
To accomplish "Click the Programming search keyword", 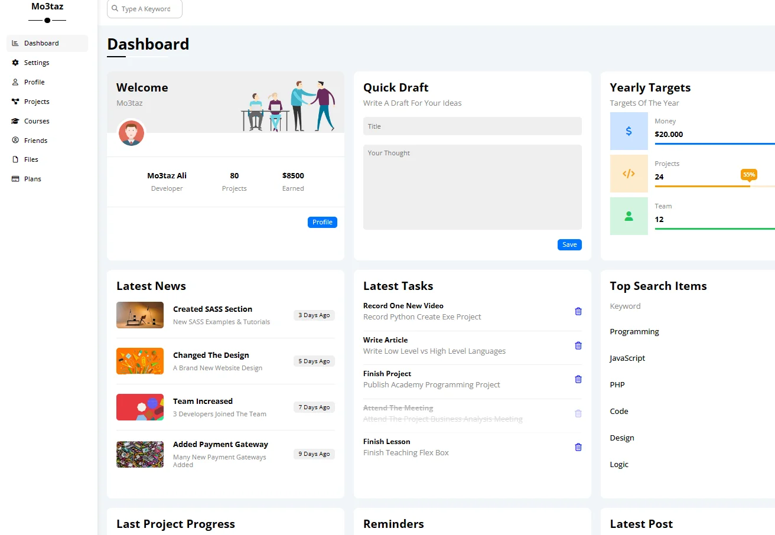I will [x=634, y=332].
